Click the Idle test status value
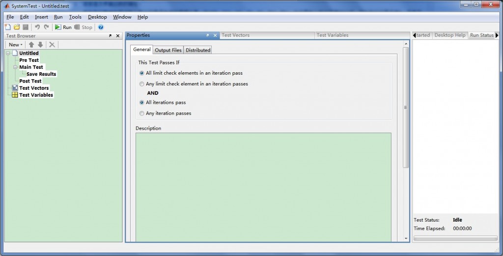The height and width of the screenshot is (256, 503). click(x=457, y=220)
